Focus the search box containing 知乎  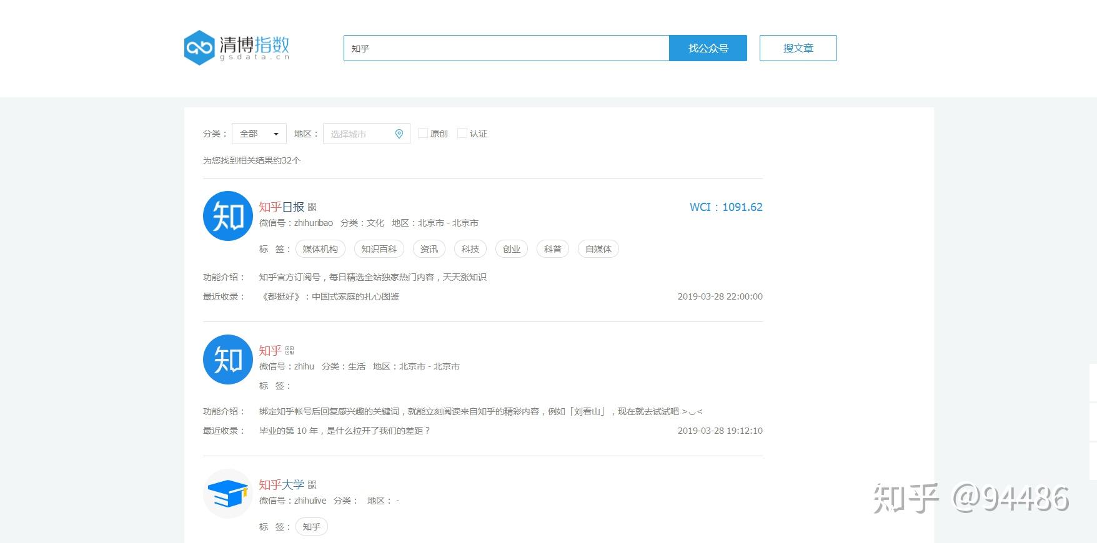click(507, 48)
